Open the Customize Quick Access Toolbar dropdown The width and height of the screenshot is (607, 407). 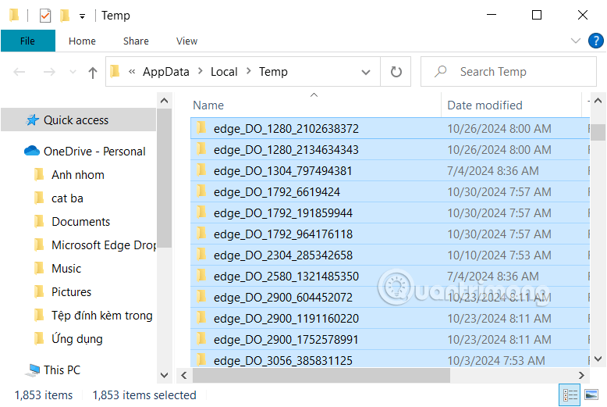point(82,16)
